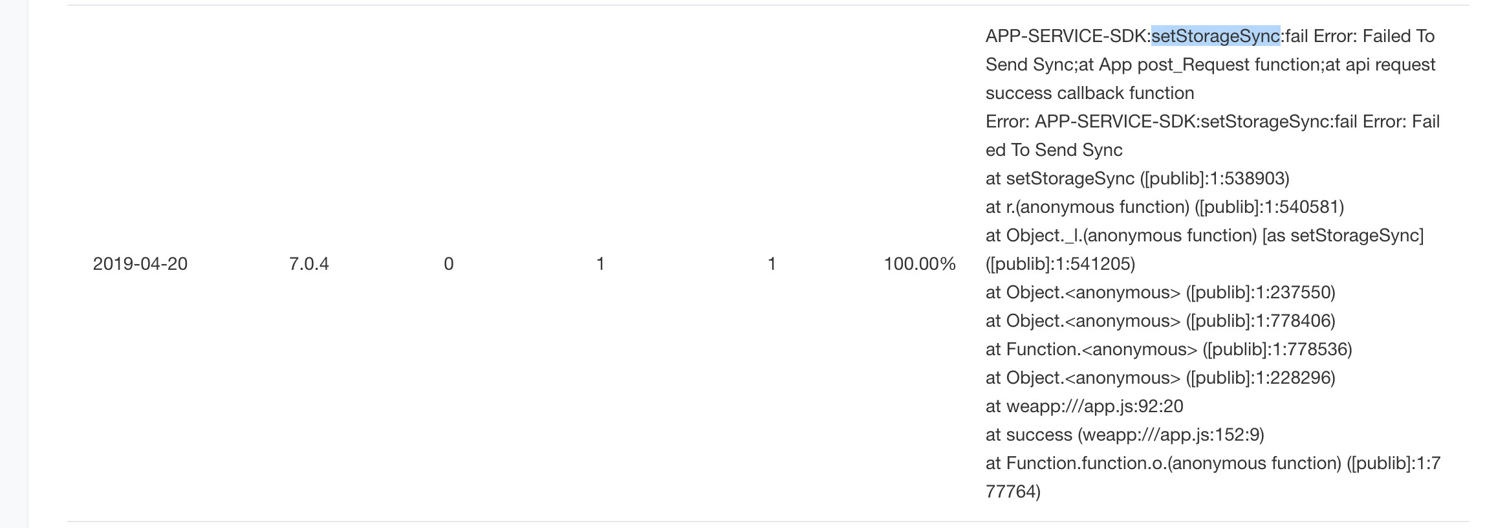1485x528 pixels.
Task: Click 'at Object.<anonymous> ([publib]:1:228296)' line
Action: pos(1160,378)
